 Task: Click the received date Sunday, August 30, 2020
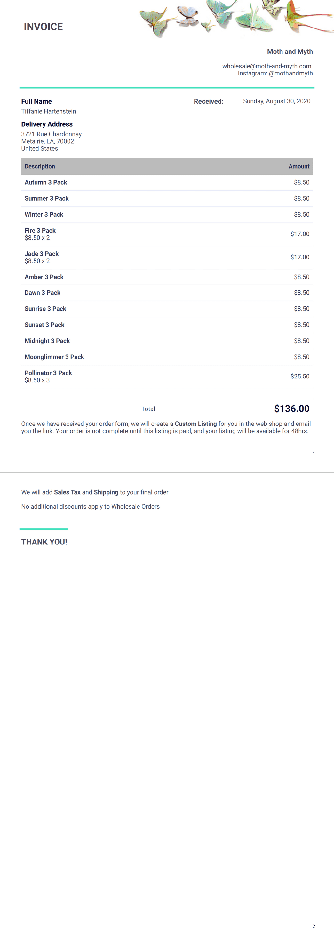pyautogui.click(x=277, y=101)
